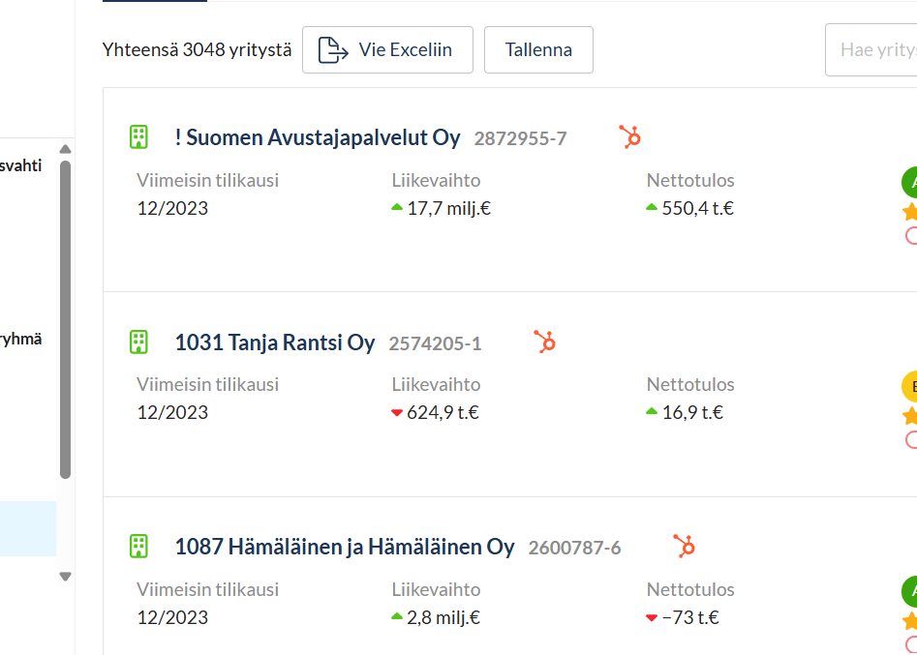
Task: Click building icon of Suomen Avustajapalvelut Oy
Action: [x=138, y=137]
